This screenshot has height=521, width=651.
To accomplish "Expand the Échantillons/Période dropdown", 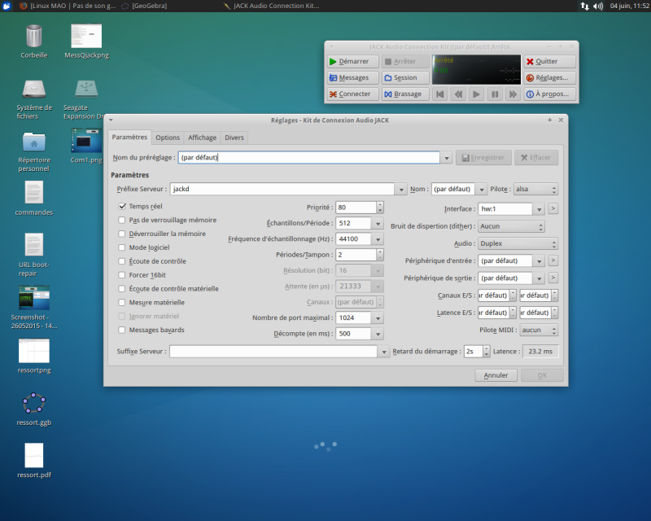I will pos(378,223).
